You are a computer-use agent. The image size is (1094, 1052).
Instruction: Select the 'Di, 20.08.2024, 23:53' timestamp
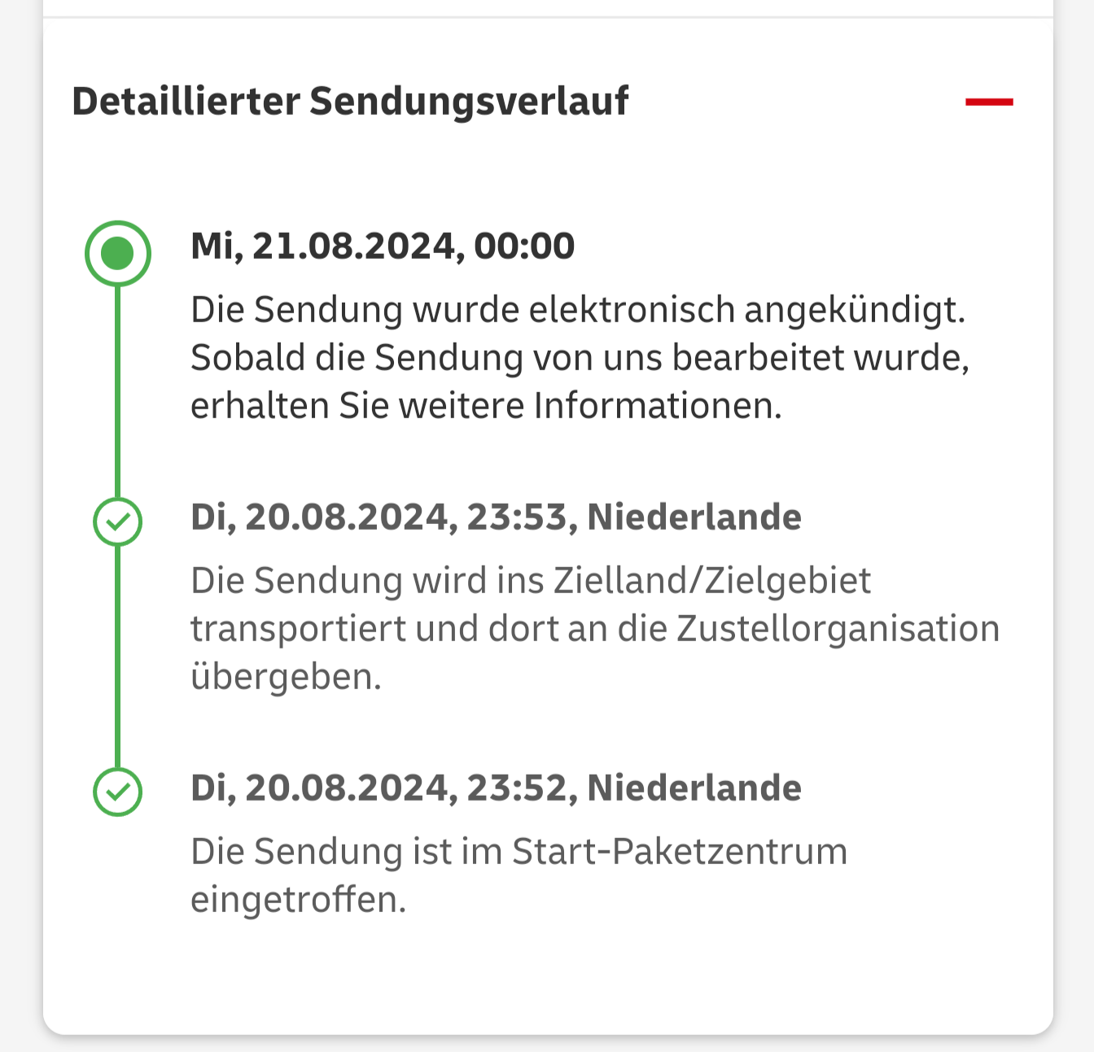coord(379,517)
